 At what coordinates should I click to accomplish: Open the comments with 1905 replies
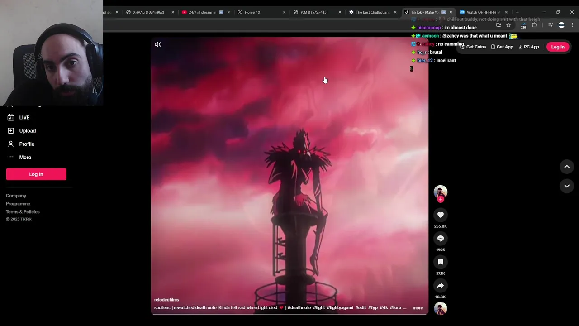coord(440,239)
